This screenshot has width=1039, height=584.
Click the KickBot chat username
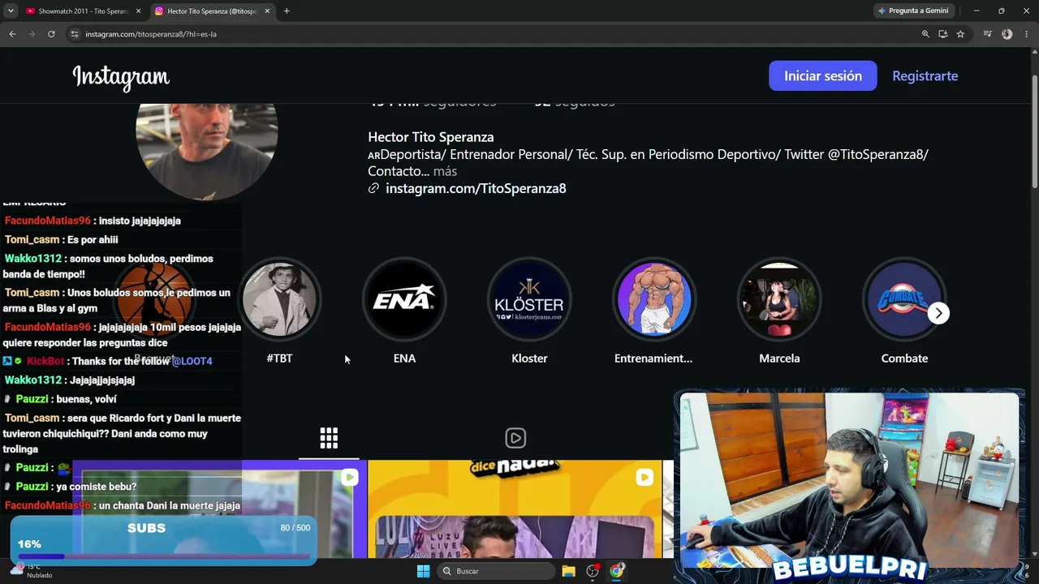(x=45, y=361)
